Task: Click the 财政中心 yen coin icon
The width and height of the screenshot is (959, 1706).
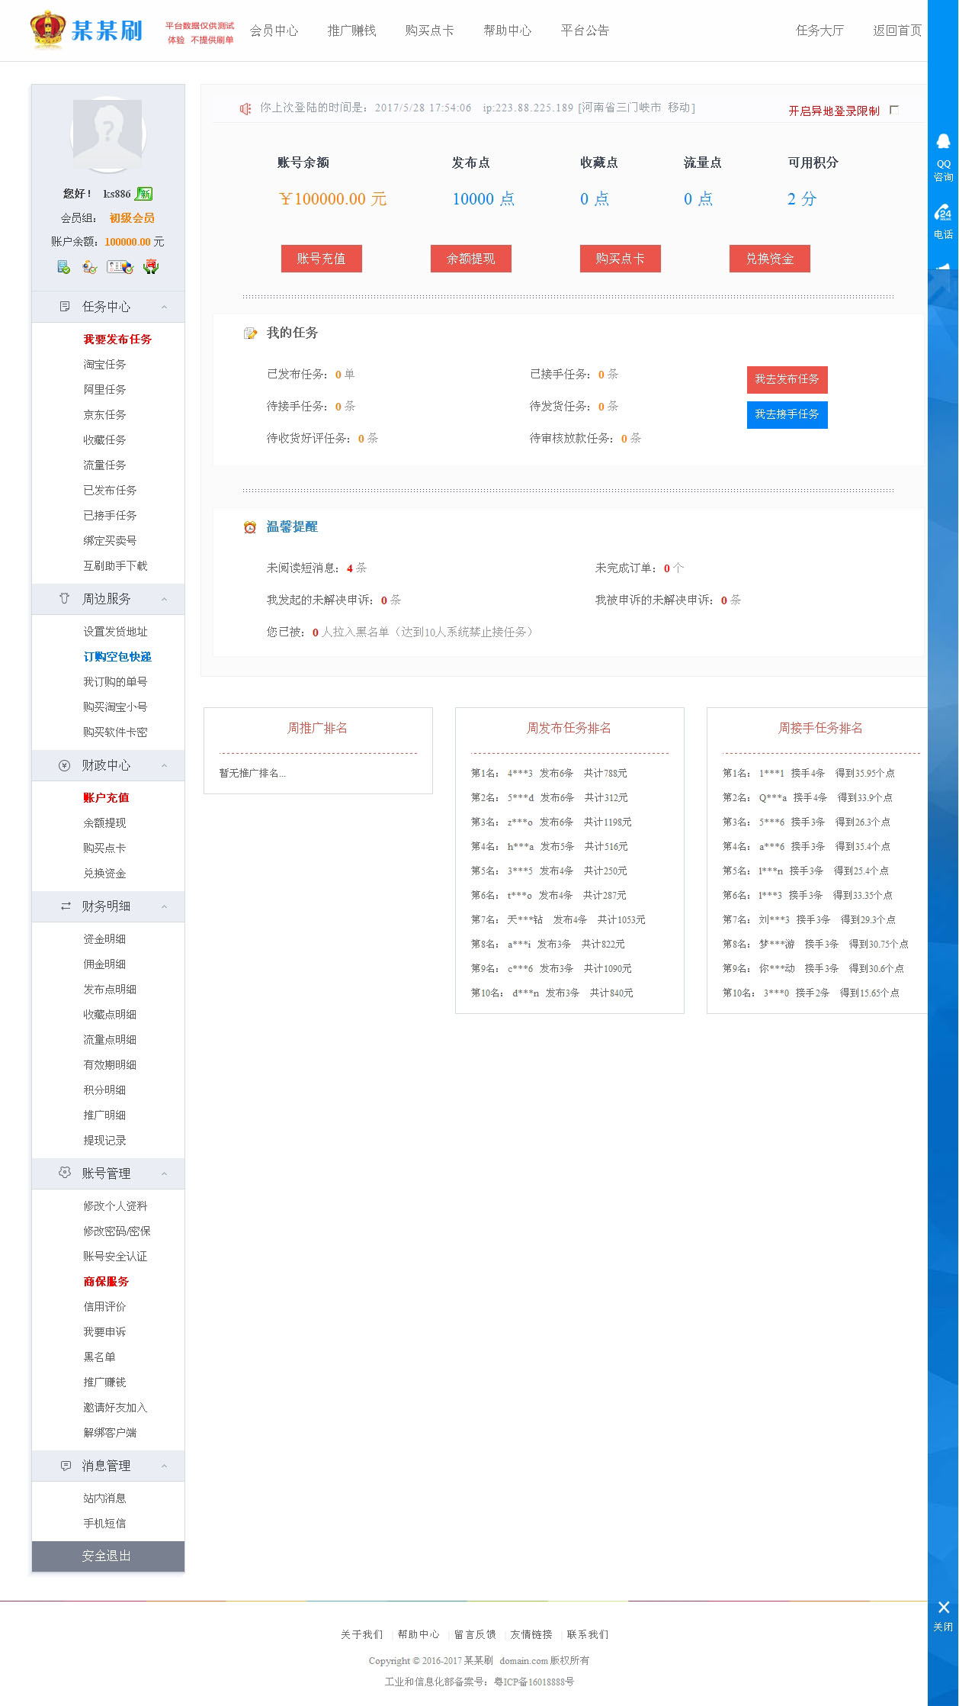Action: [65, 765]
